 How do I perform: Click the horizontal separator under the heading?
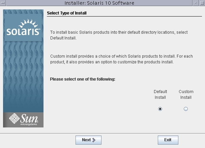[x=124, y=17]
